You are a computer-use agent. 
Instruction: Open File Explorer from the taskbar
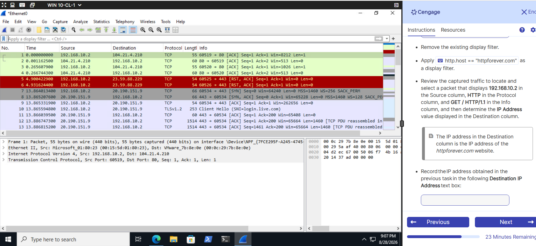point(173,239)
